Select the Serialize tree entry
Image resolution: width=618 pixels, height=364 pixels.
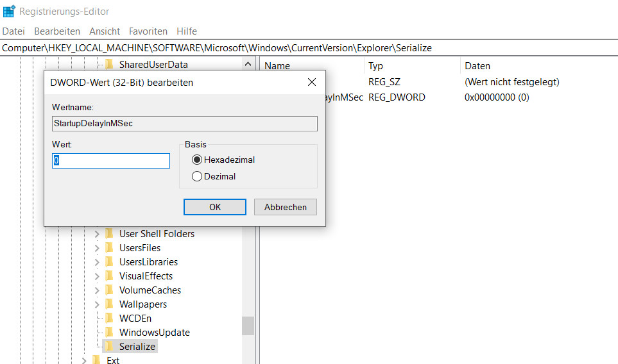click(137, 347)
